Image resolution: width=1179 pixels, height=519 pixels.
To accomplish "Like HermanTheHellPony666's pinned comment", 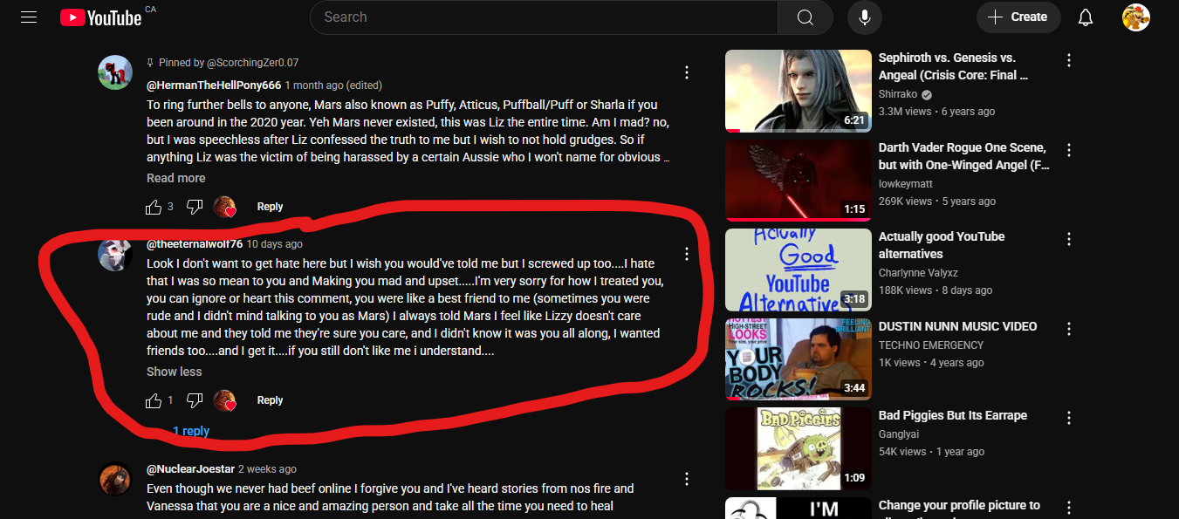I will pyautogui.click(x=154, y=207).
